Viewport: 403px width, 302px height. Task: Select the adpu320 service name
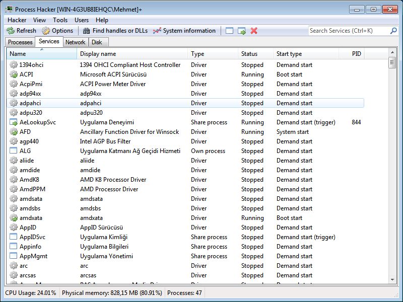click(31, 113)
